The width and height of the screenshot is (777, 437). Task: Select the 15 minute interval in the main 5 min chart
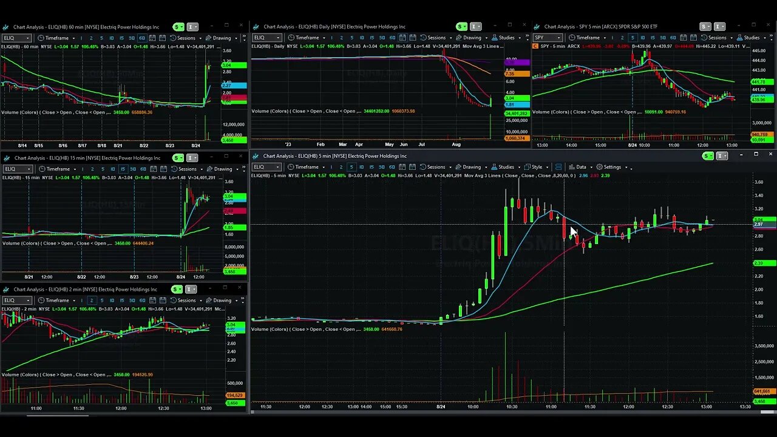(x=372, y=167)
